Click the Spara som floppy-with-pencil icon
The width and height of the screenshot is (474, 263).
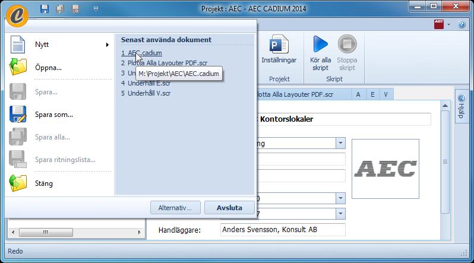point(18,114)
